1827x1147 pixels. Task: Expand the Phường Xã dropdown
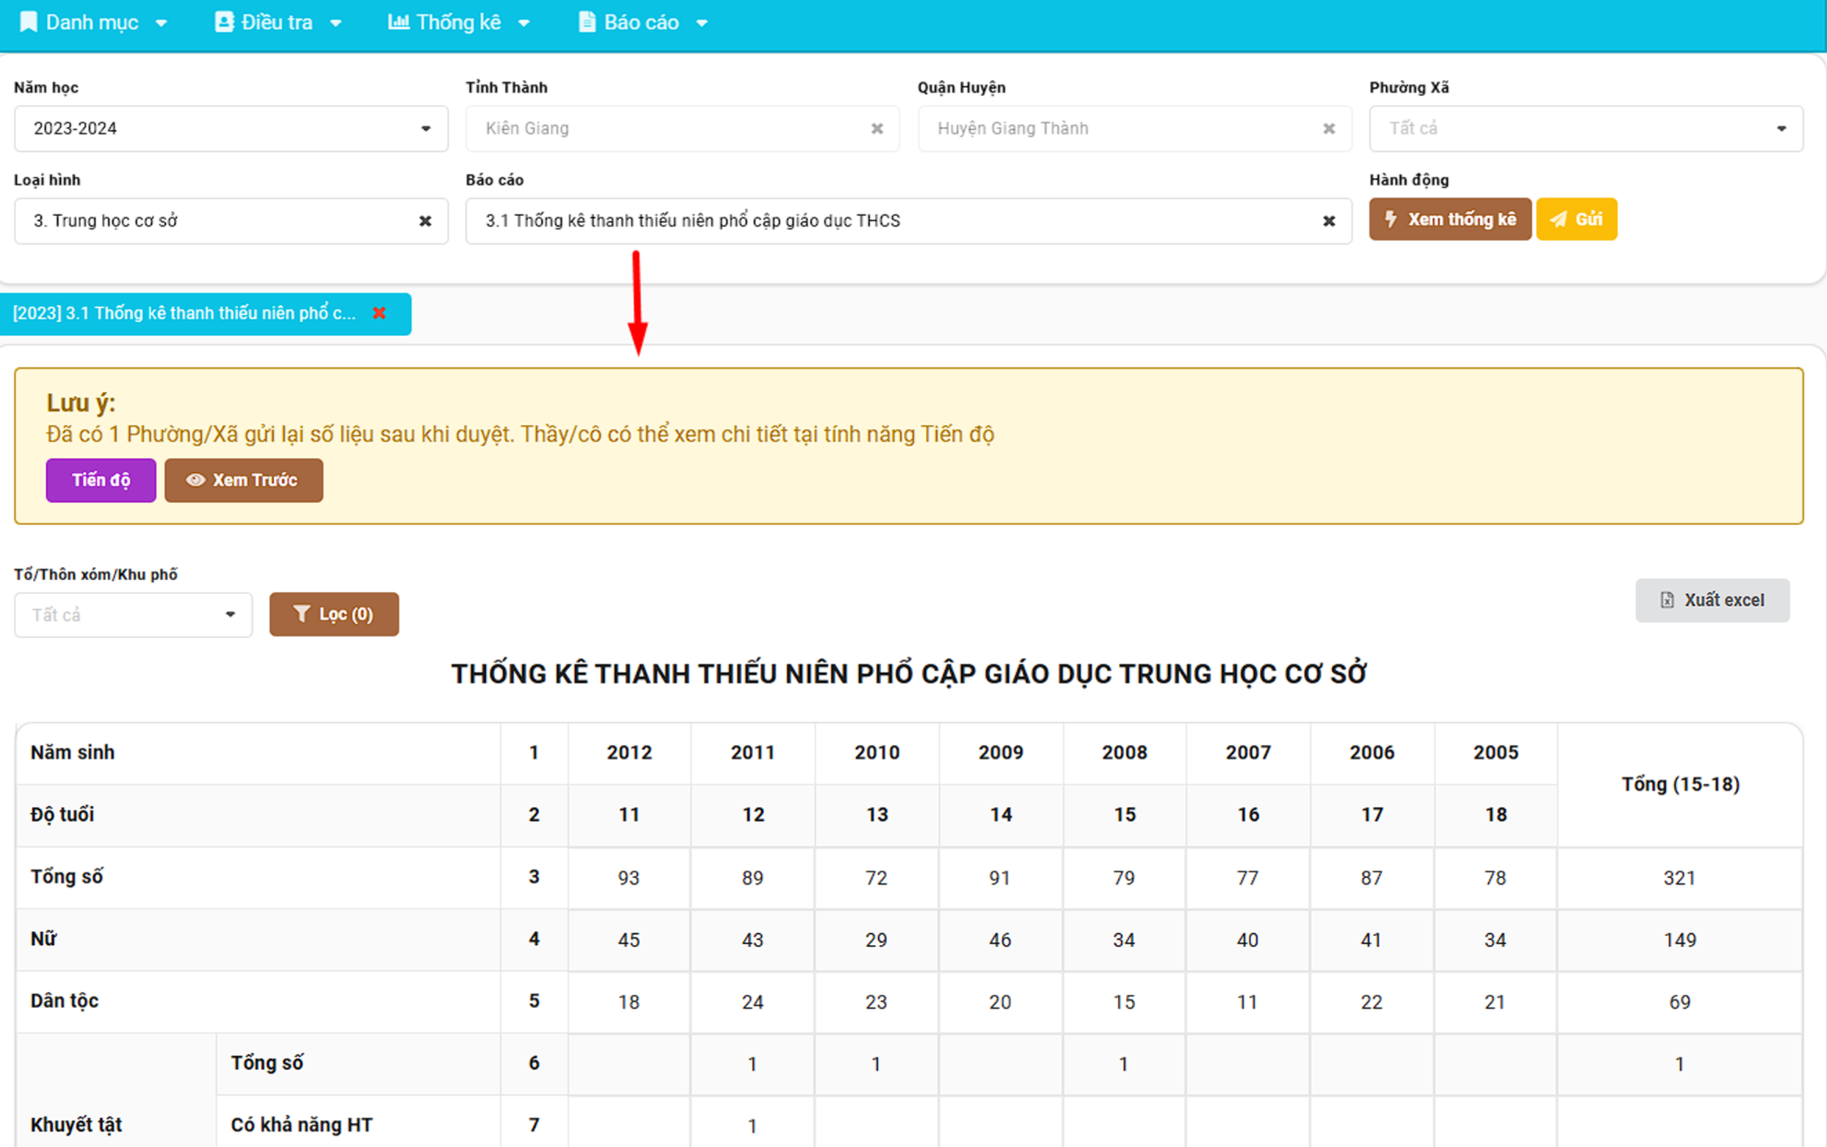1586,129
